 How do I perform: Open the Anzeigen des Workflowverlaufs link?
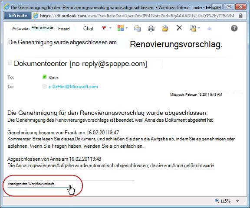[x=31, y=184]
